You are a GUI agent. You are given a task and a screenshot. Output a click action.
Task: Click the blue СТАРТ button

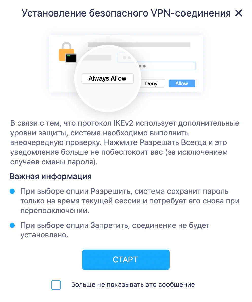126,260
